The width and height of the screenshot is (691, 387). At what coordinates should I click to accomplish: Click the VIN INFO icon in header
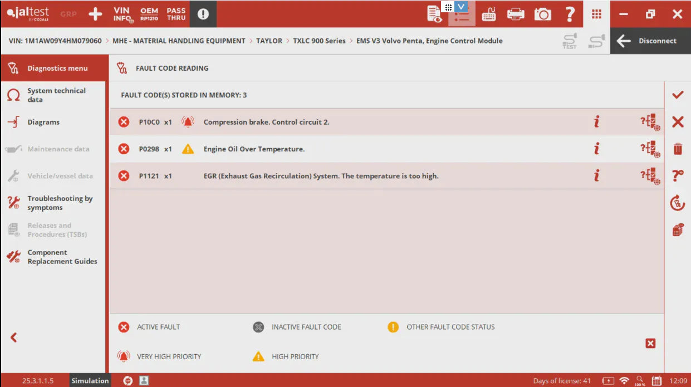[123, 14]
